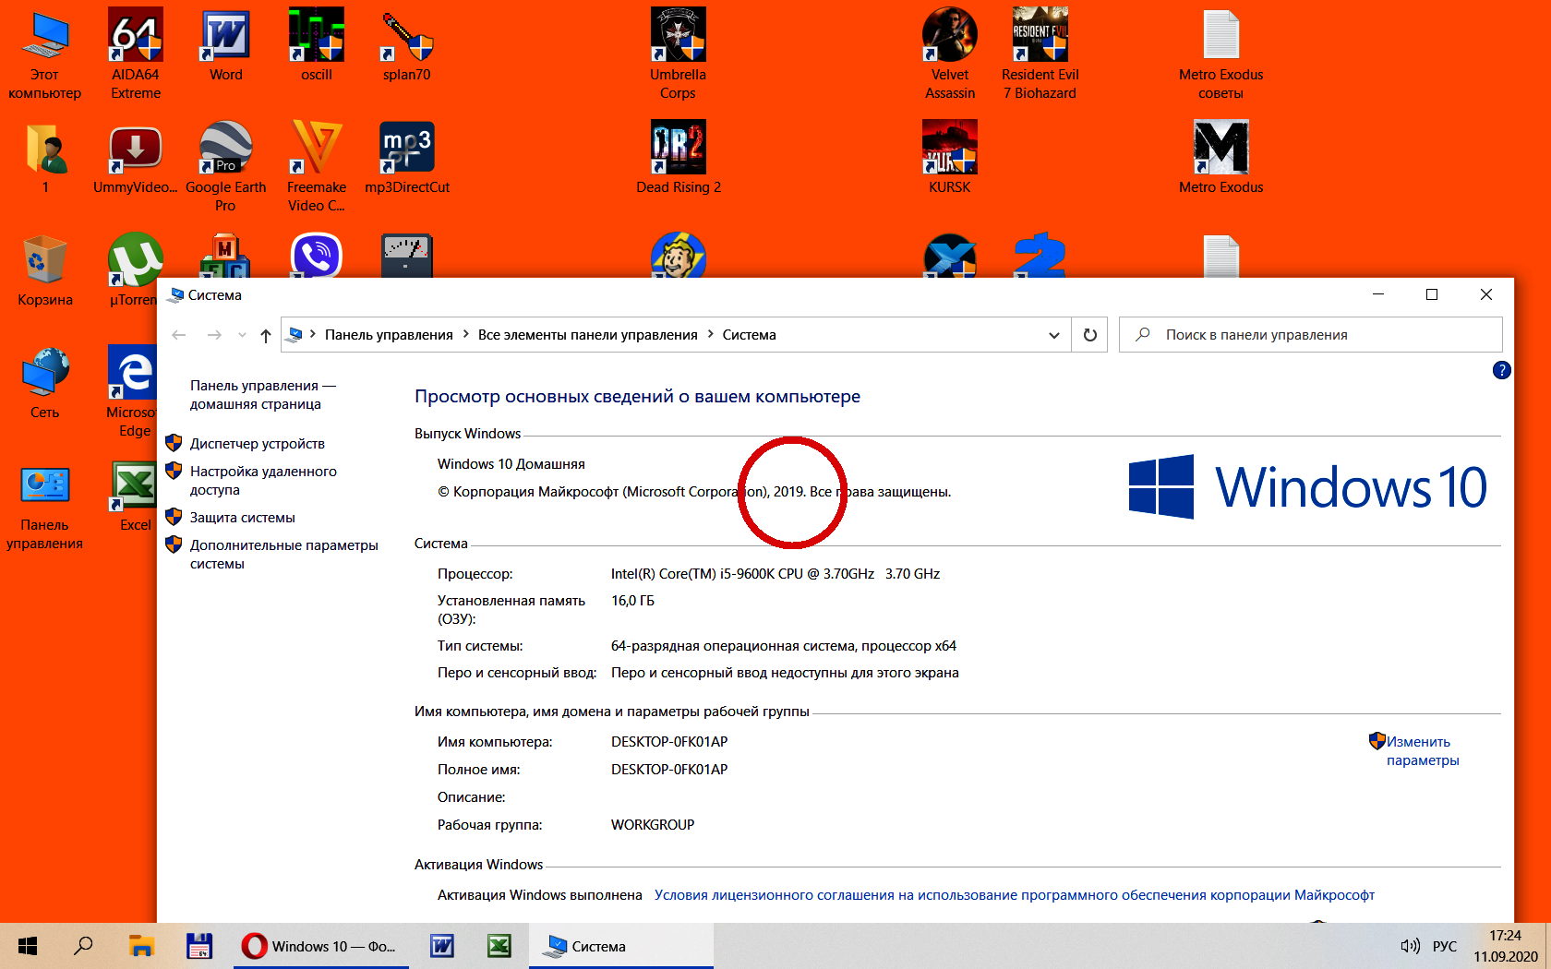
Task: Click Изменить параметры link
Action: click(x=1423, y=751)
